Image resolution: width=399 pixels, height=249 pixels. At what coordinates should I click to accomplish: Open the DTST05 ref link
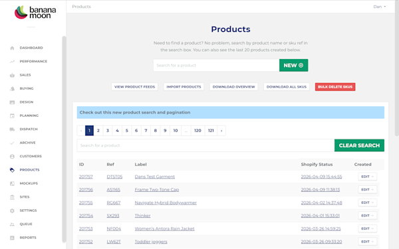pyautogui.click(x=114, y=177)
